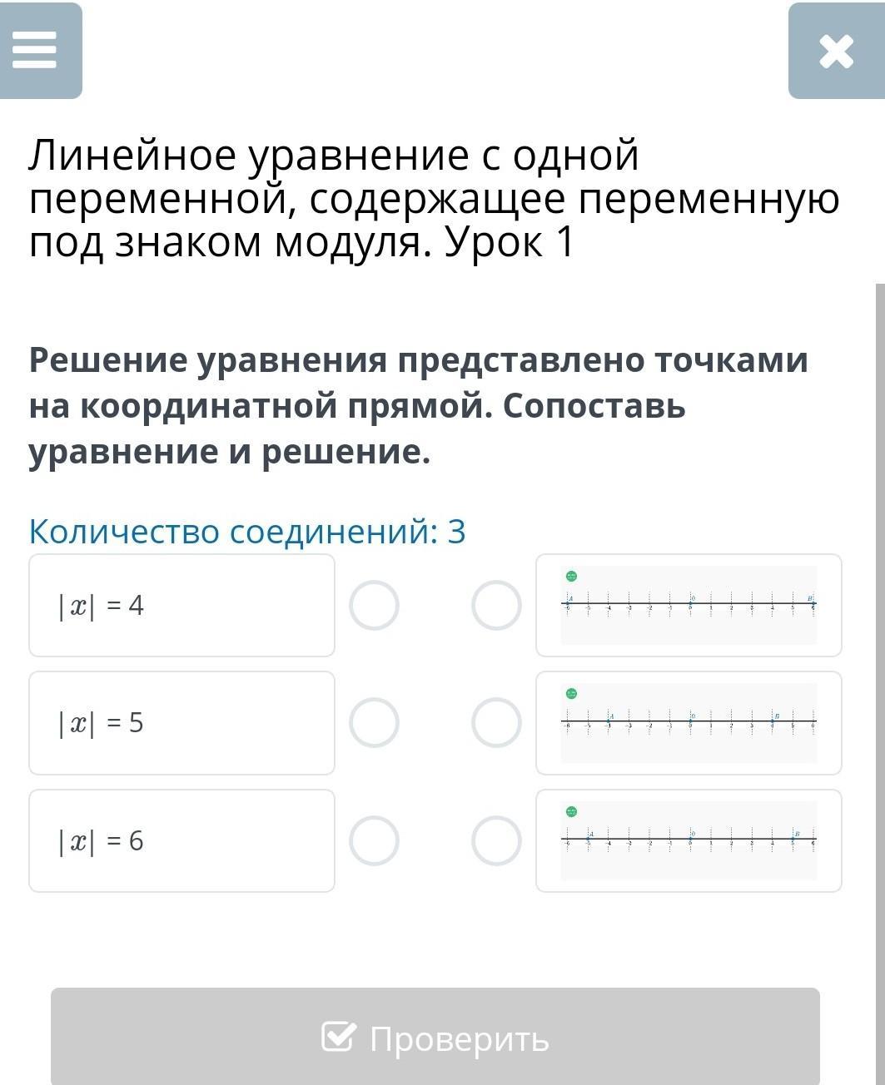Click checkmark icon in Проверить button

[338, 1037]
